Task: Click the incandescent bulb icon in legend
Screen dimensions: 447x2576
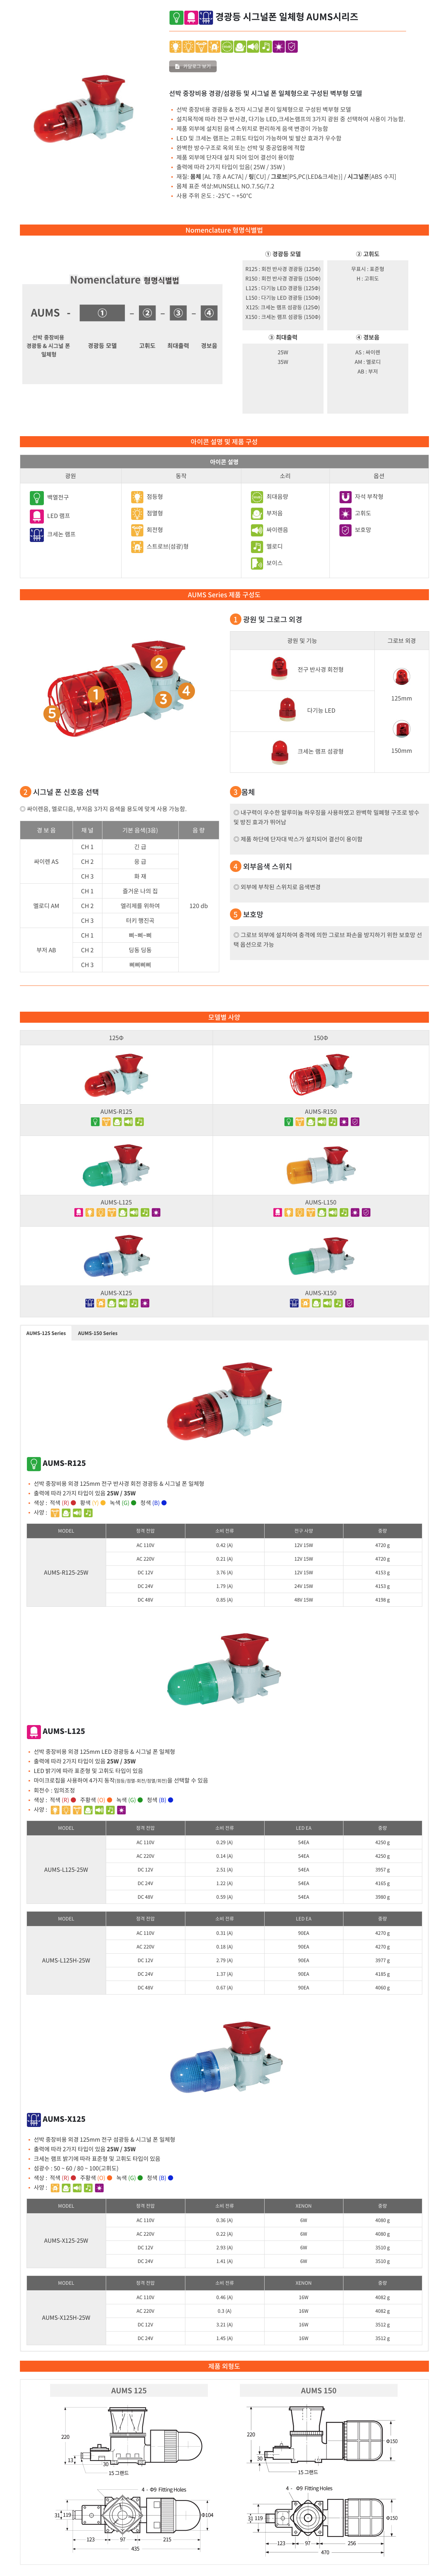Action: coord(36,497)
